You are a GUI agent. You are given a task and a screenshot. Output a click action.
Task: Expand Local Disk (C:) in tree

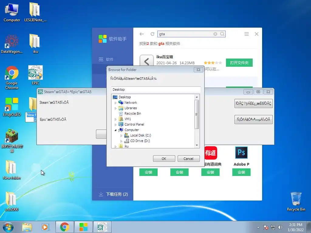(x=121, y=136)
